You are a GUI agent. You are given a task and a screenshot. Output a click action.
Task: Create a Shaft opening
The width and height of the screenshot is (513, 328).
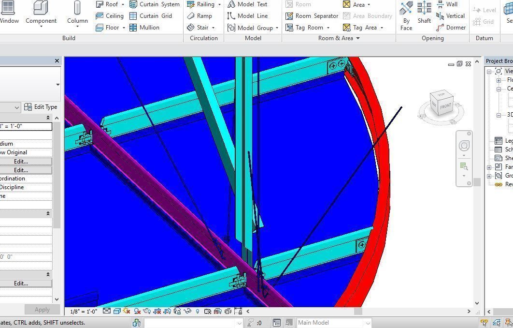424,15
